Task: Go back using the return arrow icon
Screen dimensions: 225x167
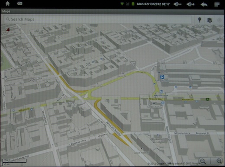Action: [204, 4]
